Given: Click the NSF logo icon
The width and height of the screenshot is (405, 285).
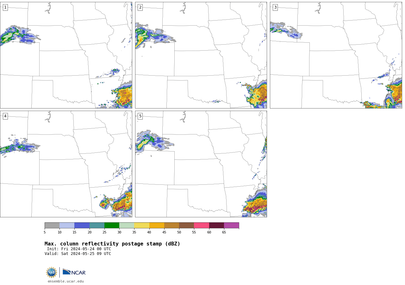Looking at the screenshot, I should pos(52,272).
